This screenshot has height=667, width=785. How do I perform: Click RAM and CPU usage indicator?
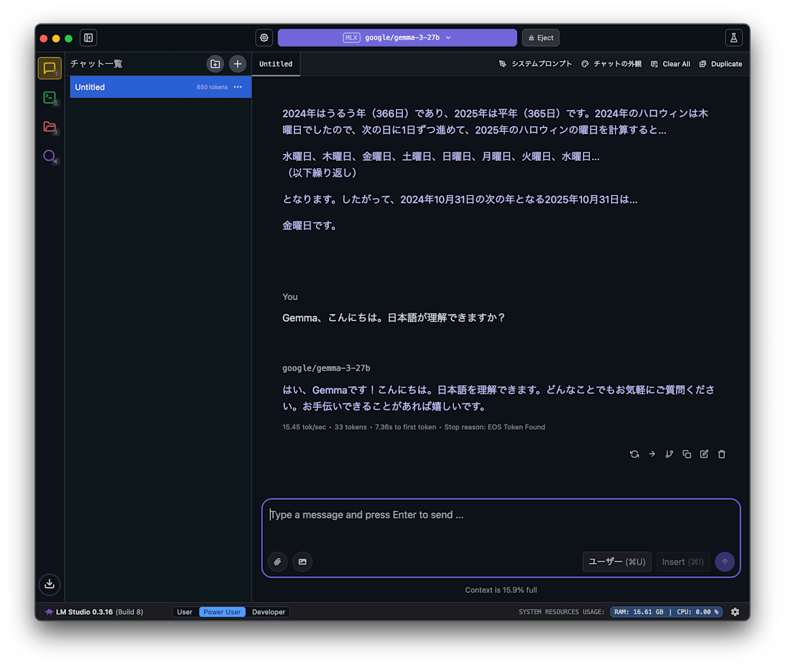[x=667, y=612]
